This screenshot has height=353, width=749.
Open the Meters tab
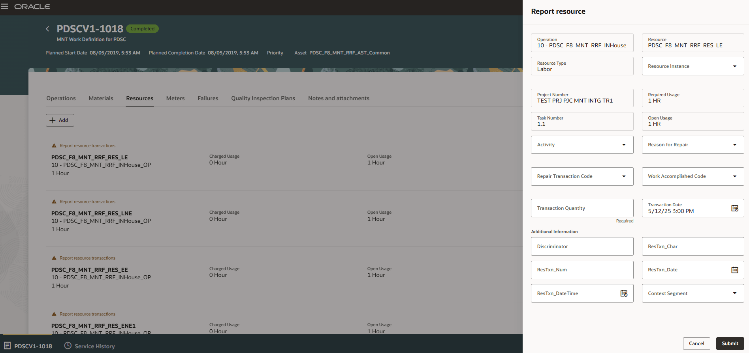(x=175, y=98)
